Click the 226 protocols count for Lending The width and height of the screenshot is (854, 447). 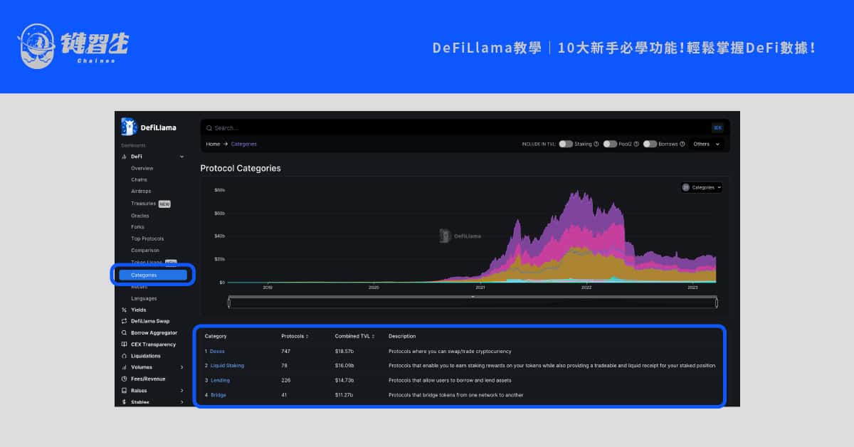[x=286, y=380]
